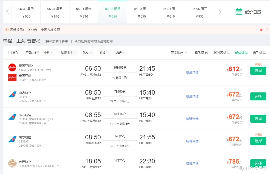Open 航班详情 for the 7时50分 flight
The height and width of the screenshot is (174, 270).
[x=192, y=96]
